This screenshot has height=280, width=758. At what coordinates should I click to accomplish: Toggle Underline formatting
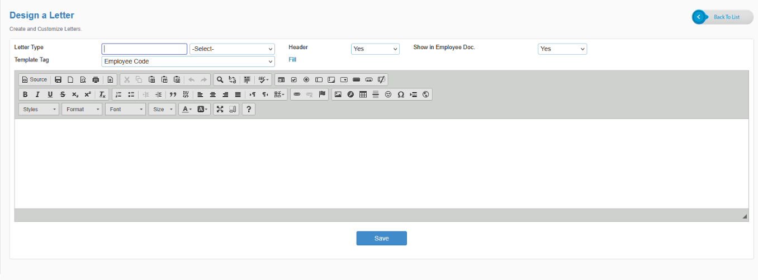50,94
